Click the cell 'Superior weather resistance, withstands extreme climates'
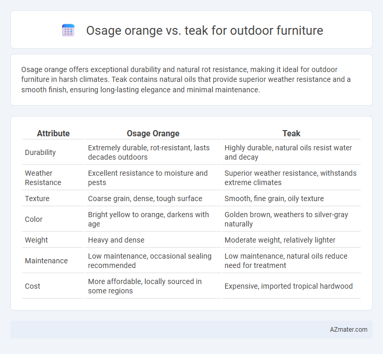This screenshot has height=354, width=383. pos(290,178)
